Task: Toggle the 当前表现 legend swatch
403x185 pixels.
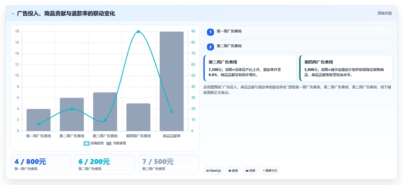Action: coord(109,144)
